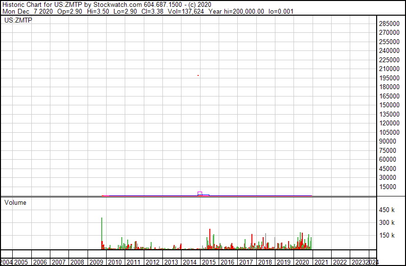406x266 pixels.
Task: Click the 240000 price axis label
Action: (389, 51)
